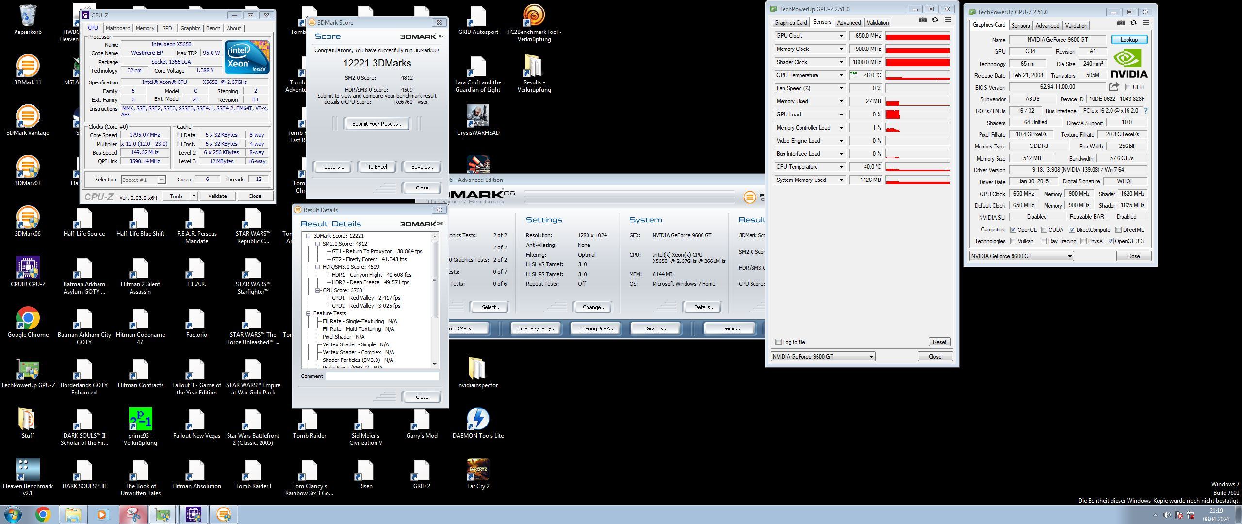Click the Result Details vertical scrollbar
The height and width of the screenshot is (524, 1242).
[x=435, y=300]
